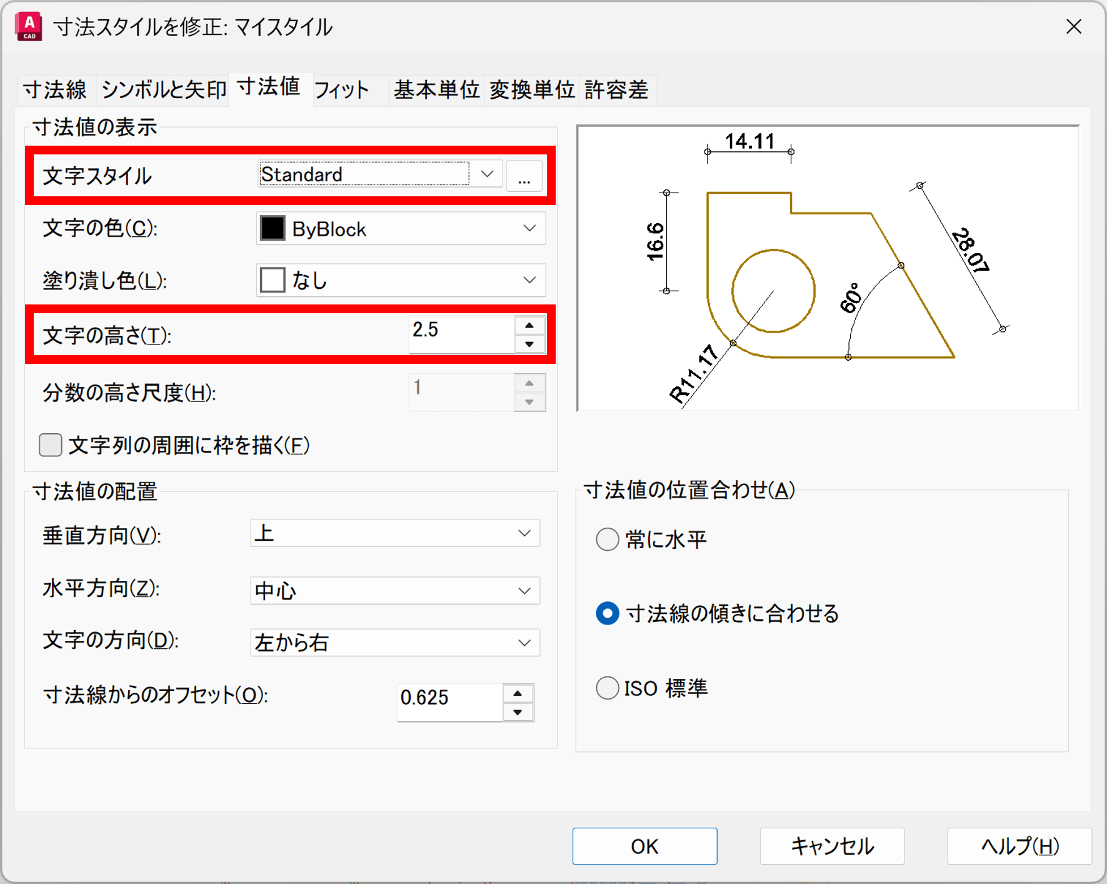The image size is (1107, 884).
Task: Enable 文字列の周囲に枠を描く checkbox
Action: (51, 445)
